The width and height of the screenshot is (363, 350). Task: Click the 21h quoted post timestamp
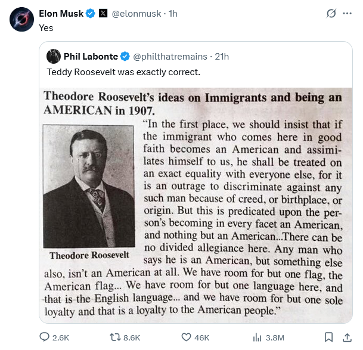[222, 57]
